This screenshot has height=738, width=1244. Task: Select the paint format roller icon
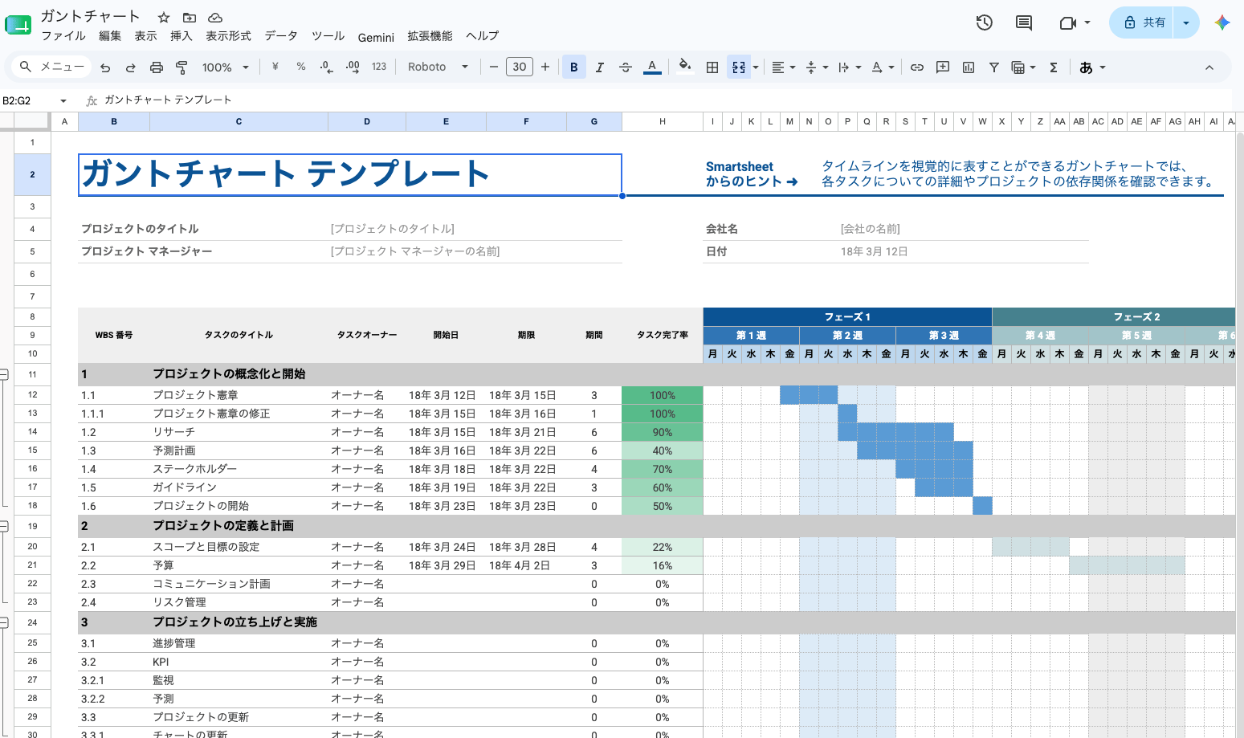click(182, 67)
